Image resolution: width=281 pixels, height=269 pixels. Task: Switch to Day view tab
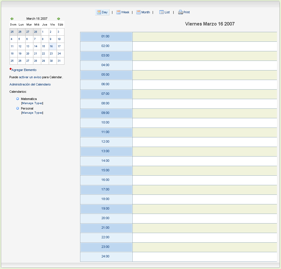coord(102,12)
